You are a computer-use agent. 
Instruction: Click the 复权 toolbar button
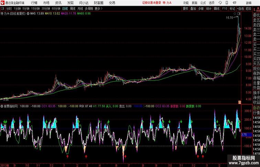(185, 9)
